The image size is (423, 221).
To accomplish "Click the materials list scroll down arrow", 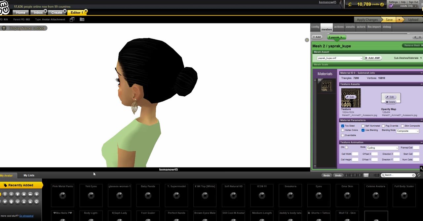I will pyautogui.click(x=315, y=166).
